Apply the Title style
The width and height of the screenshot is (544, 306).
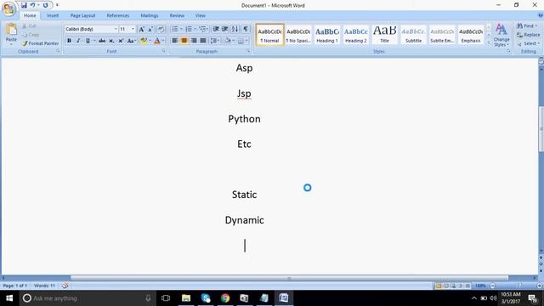pyautogui.click(x=384, y=35)
